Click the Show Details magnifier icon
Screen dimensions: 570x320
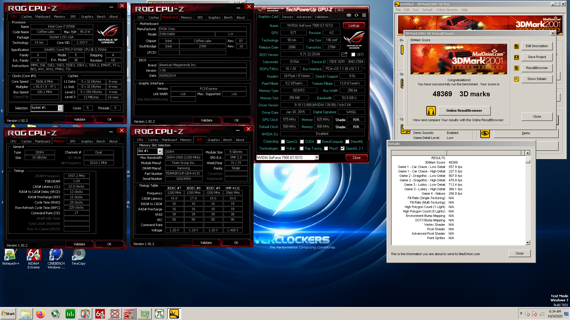pos(517,79)
